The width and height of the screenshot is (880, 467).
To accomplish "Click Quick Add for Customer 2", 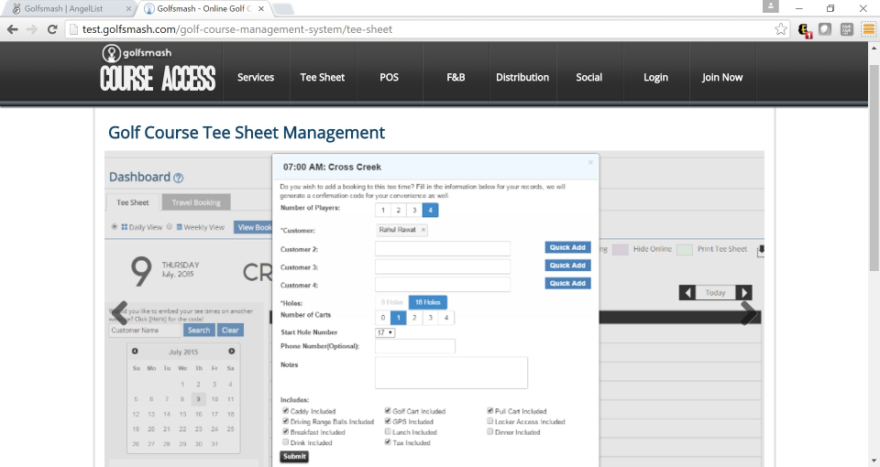I will (567, 247).
